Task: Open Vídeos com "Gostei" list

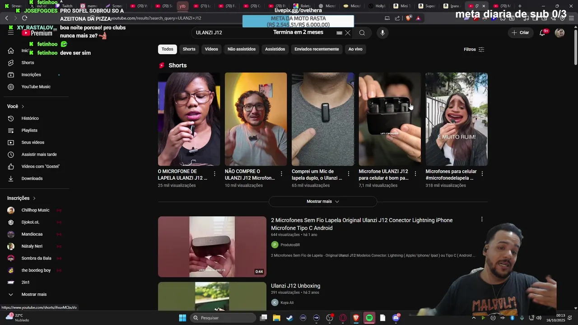Action: coord(41,167)
